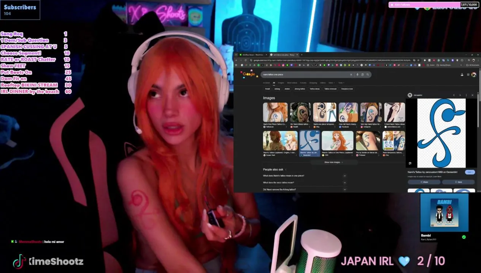Viewport: 481px width, 273px height.
Task: Open preview panel more options menu
Action: pos(466,95)
